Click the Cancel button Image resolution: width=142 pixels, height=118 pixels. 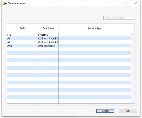(x=105, y=111)
